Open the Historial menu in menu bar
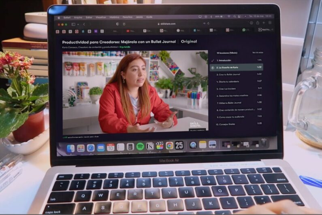 pyautogui.click(x=114, y=17)
